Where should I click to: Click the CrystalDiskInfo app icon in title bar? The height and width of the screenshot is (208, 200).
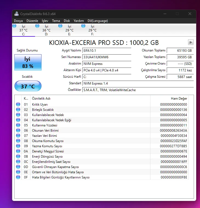[x=16, y=14]
